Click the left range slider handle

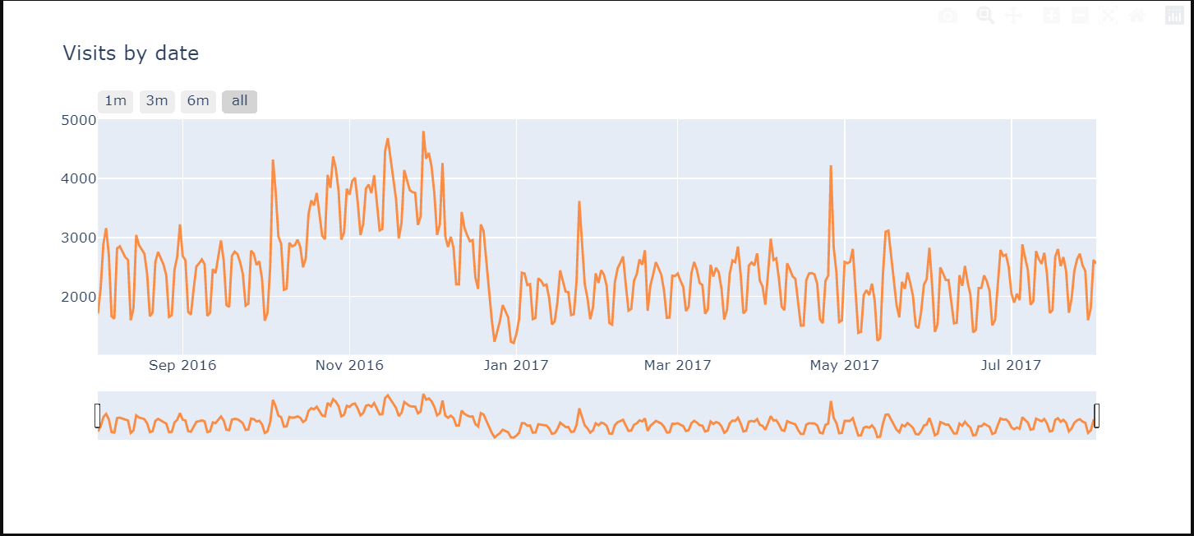click(98, 416)
